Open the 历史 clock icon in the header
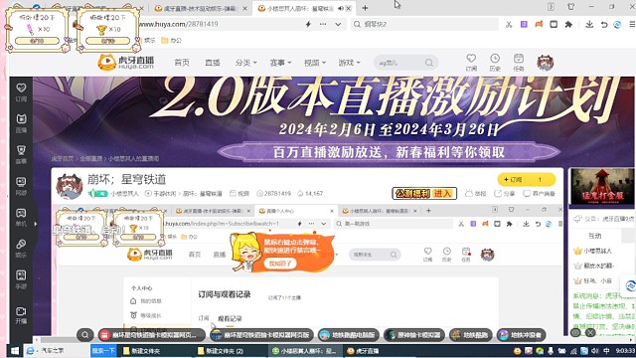The width and height of the screenshot is (636, 358). point(495,63)
